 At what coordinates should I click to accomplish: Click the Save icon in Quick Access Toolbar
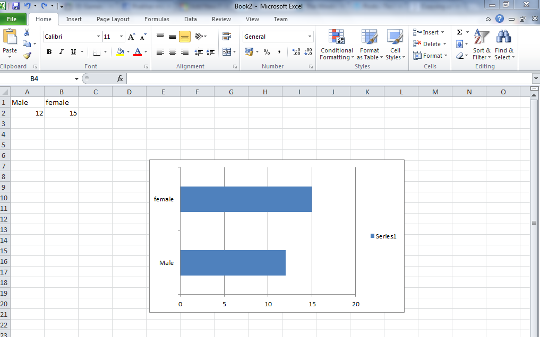click(16, 6)
